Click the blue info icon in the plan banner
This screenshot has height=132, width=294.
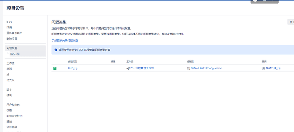56,50
